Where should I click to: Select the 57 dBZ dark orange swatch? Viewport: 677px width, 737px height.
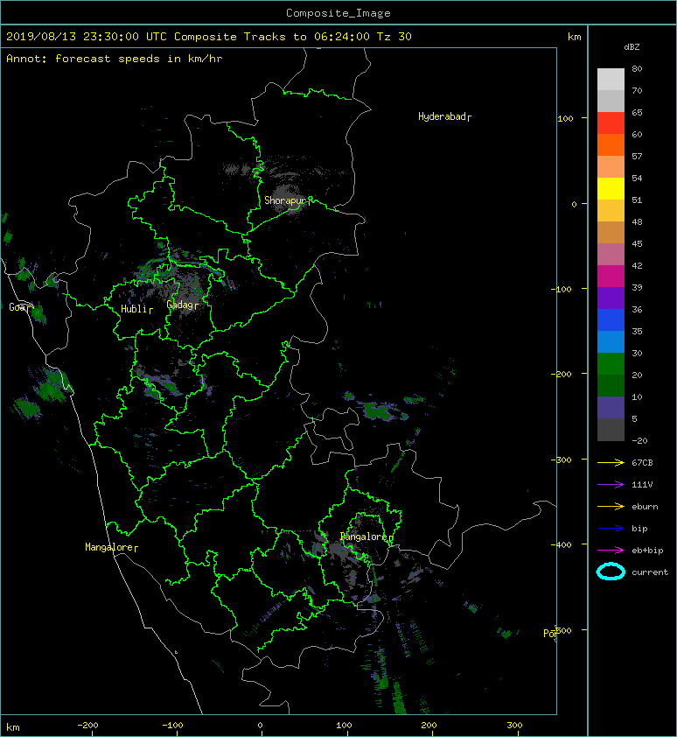(x=611, y=144)
